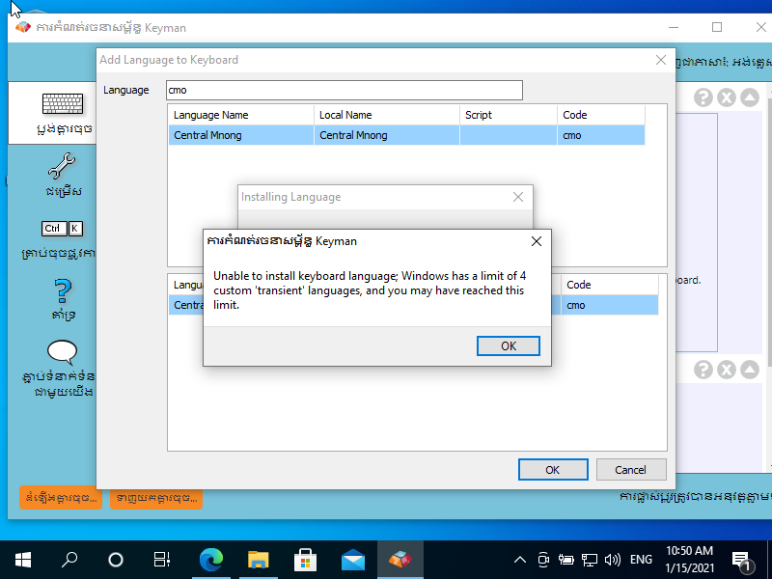Open the Windows Start menu
The image size is (772, 579).
coord(23,560)
